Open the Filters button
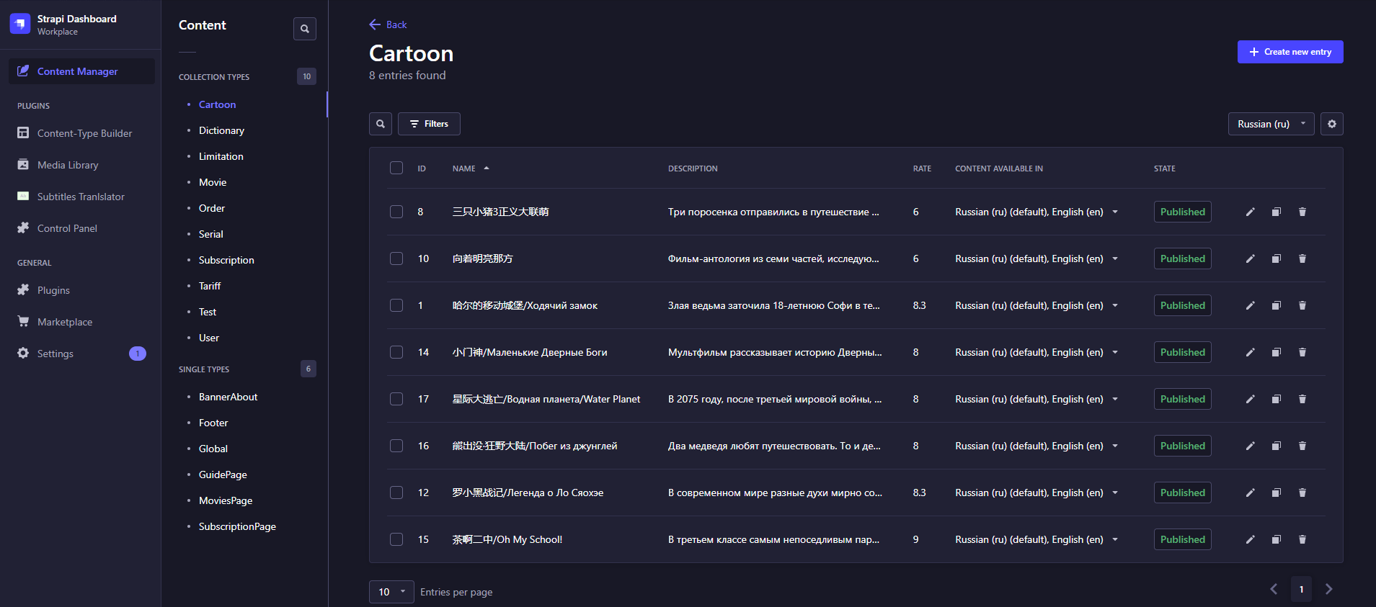The width and height of the screenshot is (1376, 607). 430,124
